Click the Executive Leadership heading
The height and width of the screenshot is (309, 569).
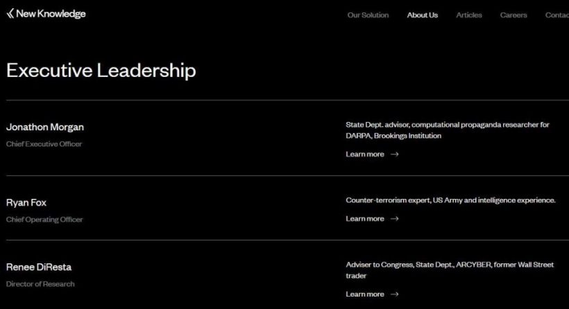click(101, 71)
